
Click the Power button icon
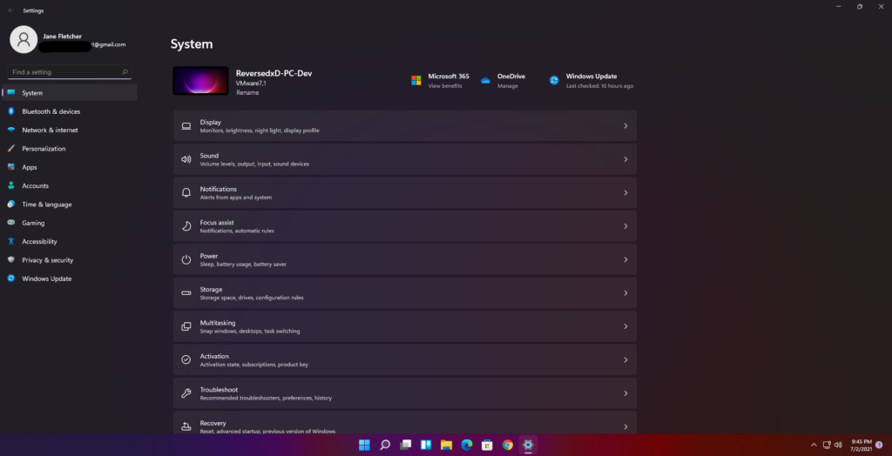(x=186, y=260)
